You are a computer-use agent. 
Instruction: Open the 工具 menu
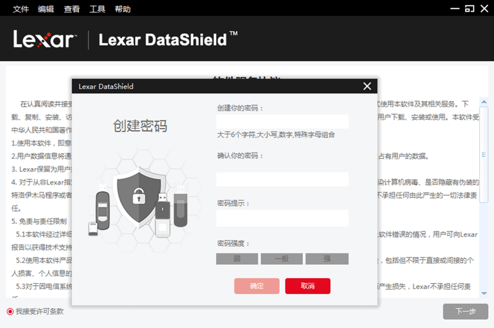[97, 9]
